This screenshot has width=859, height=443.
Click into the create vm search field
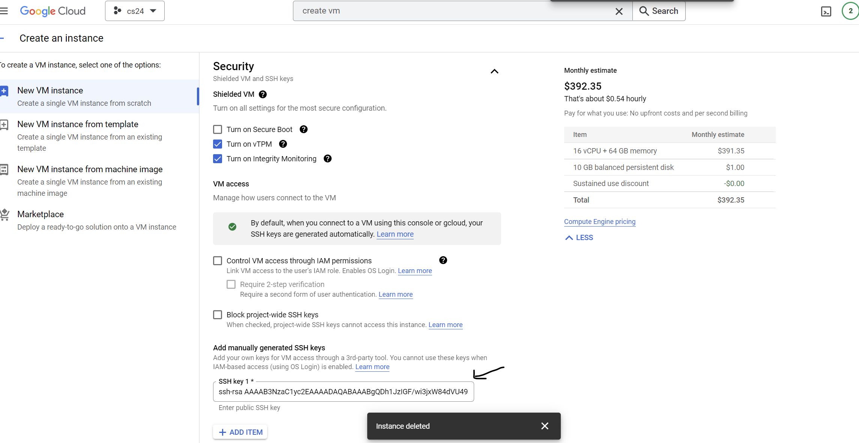tap(456, 11)
